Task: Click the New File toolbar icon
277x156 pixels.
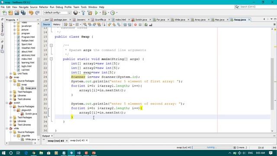Action: (x=5, y=13)
